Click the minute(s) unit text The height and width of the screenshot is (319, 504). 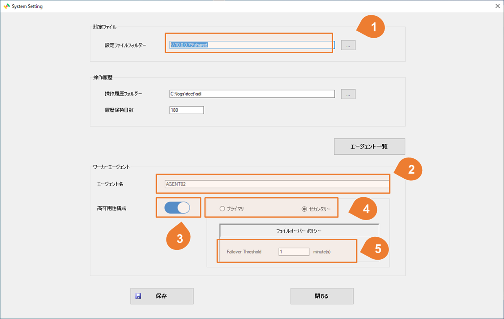point(322,252)
